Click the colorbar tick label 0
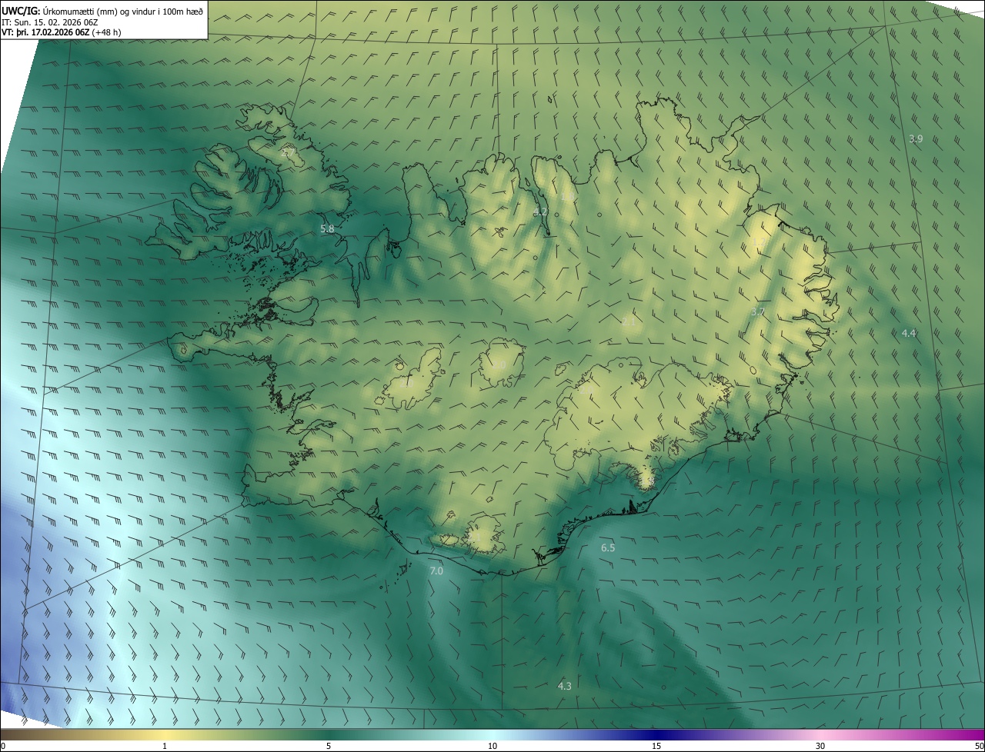This screenshot has height=752, width=985. [x=3, y=747]
